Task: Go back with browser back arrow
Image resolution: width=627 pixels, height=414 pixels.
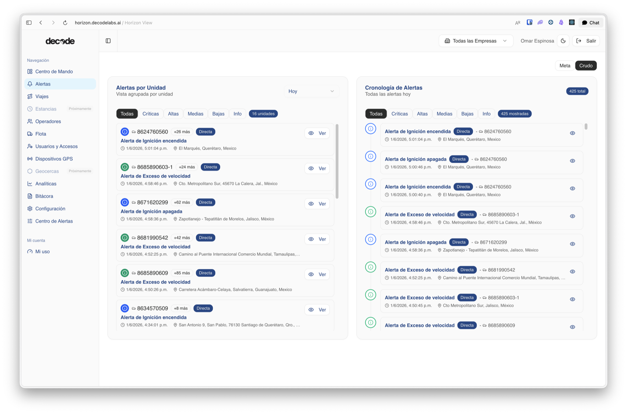Action: (x=41, y=23)
